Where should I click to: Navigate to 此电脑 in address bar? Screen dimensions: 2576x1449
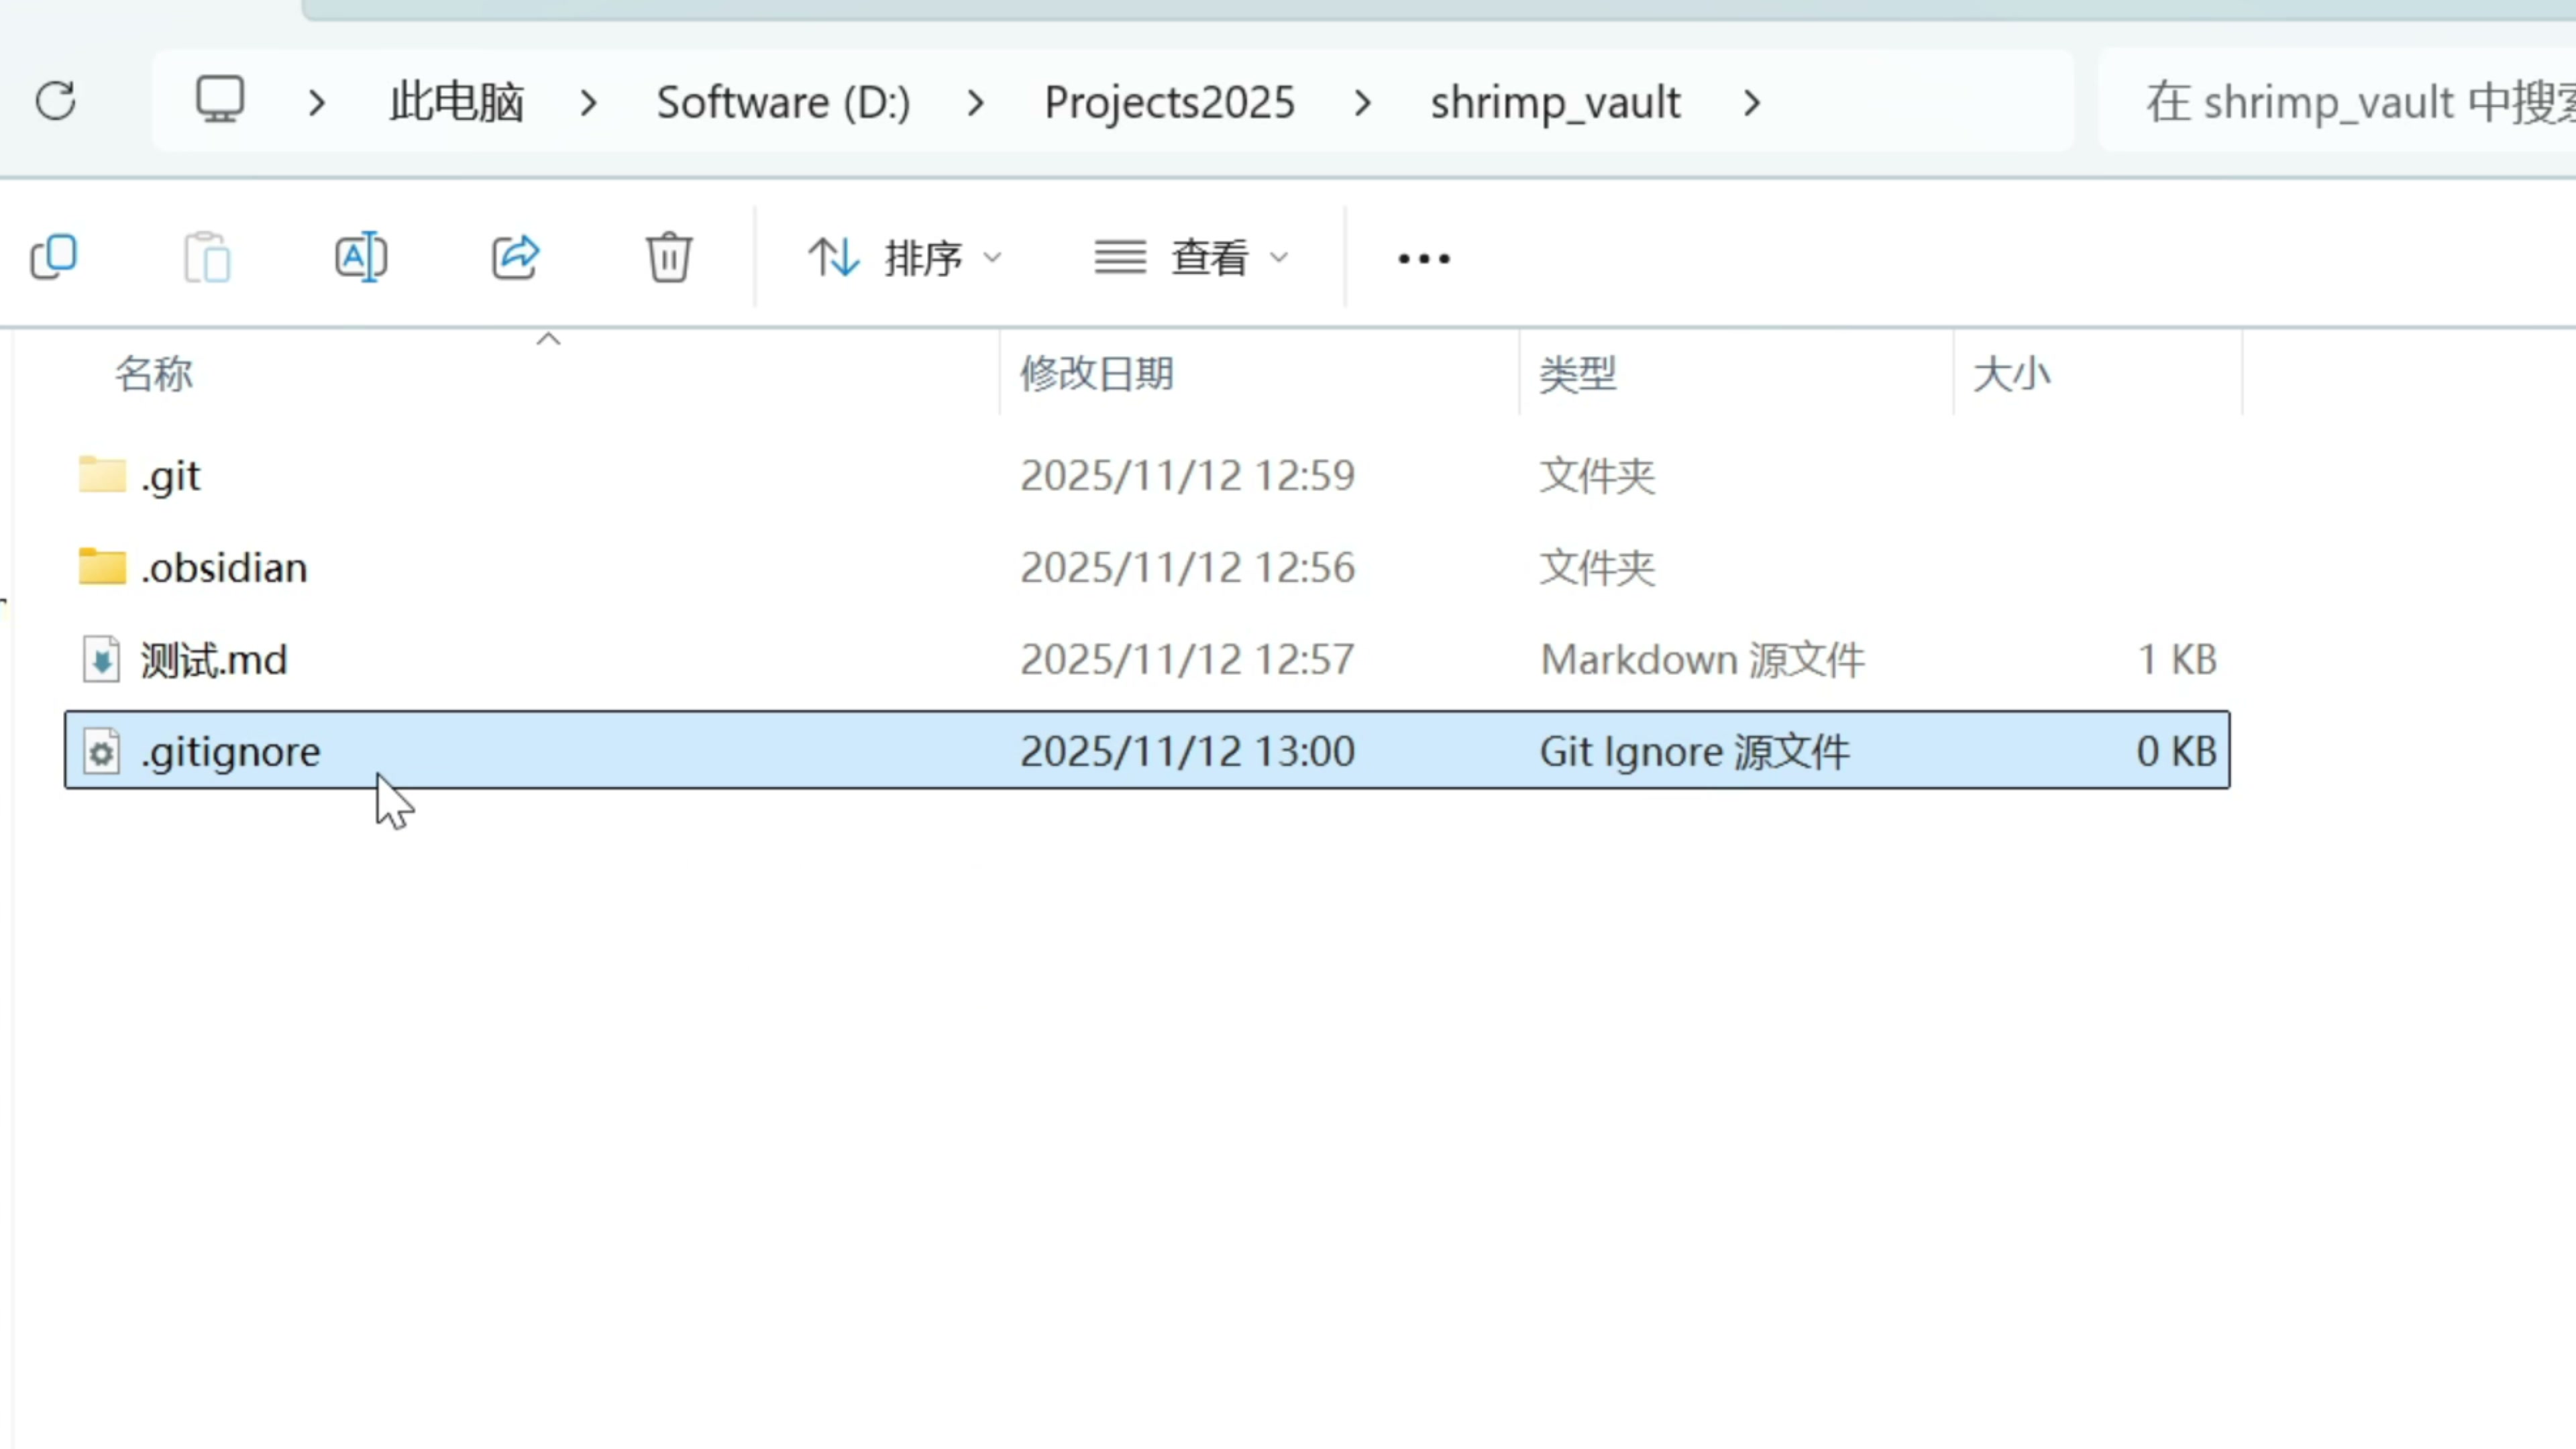pos(456,103)
